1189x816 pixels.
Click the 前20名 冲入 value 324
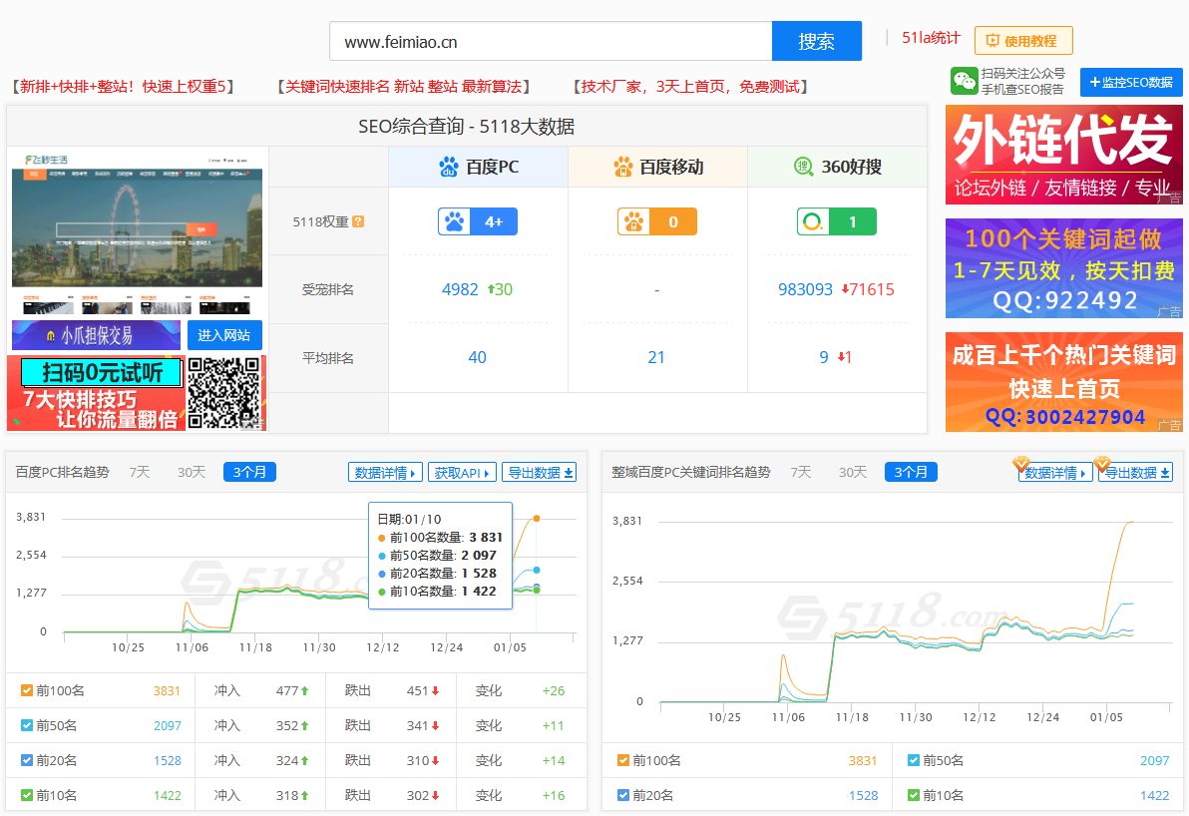coord(287,761)
